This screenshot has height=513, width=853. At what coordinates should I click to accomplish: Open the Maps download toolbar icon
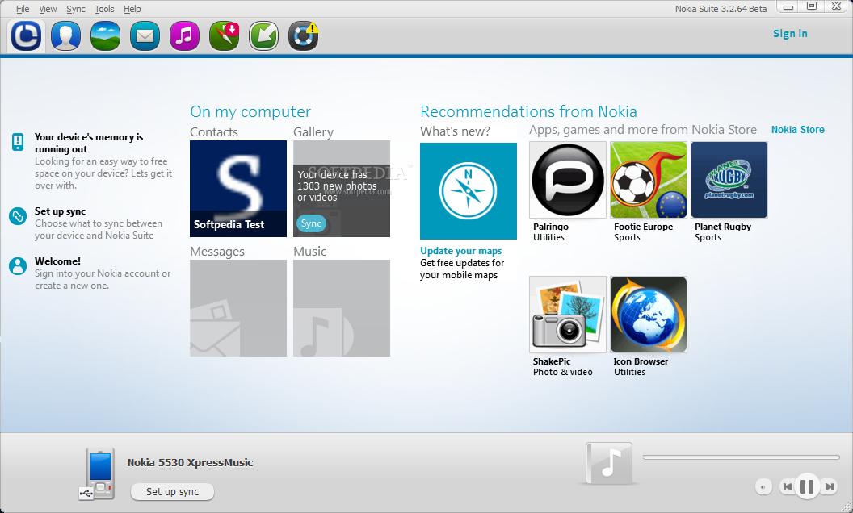click(x=224, y=35)
